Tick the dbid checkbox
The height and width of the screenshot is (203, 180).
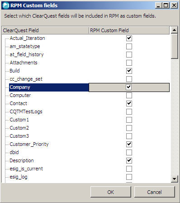tap(129, 152)
